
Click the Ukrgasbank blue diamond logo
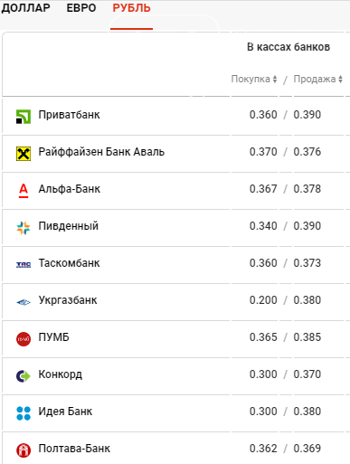coord(24,302)
